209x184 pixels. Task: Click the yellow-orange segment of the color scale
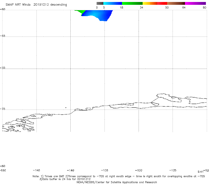tap(150, 3)
